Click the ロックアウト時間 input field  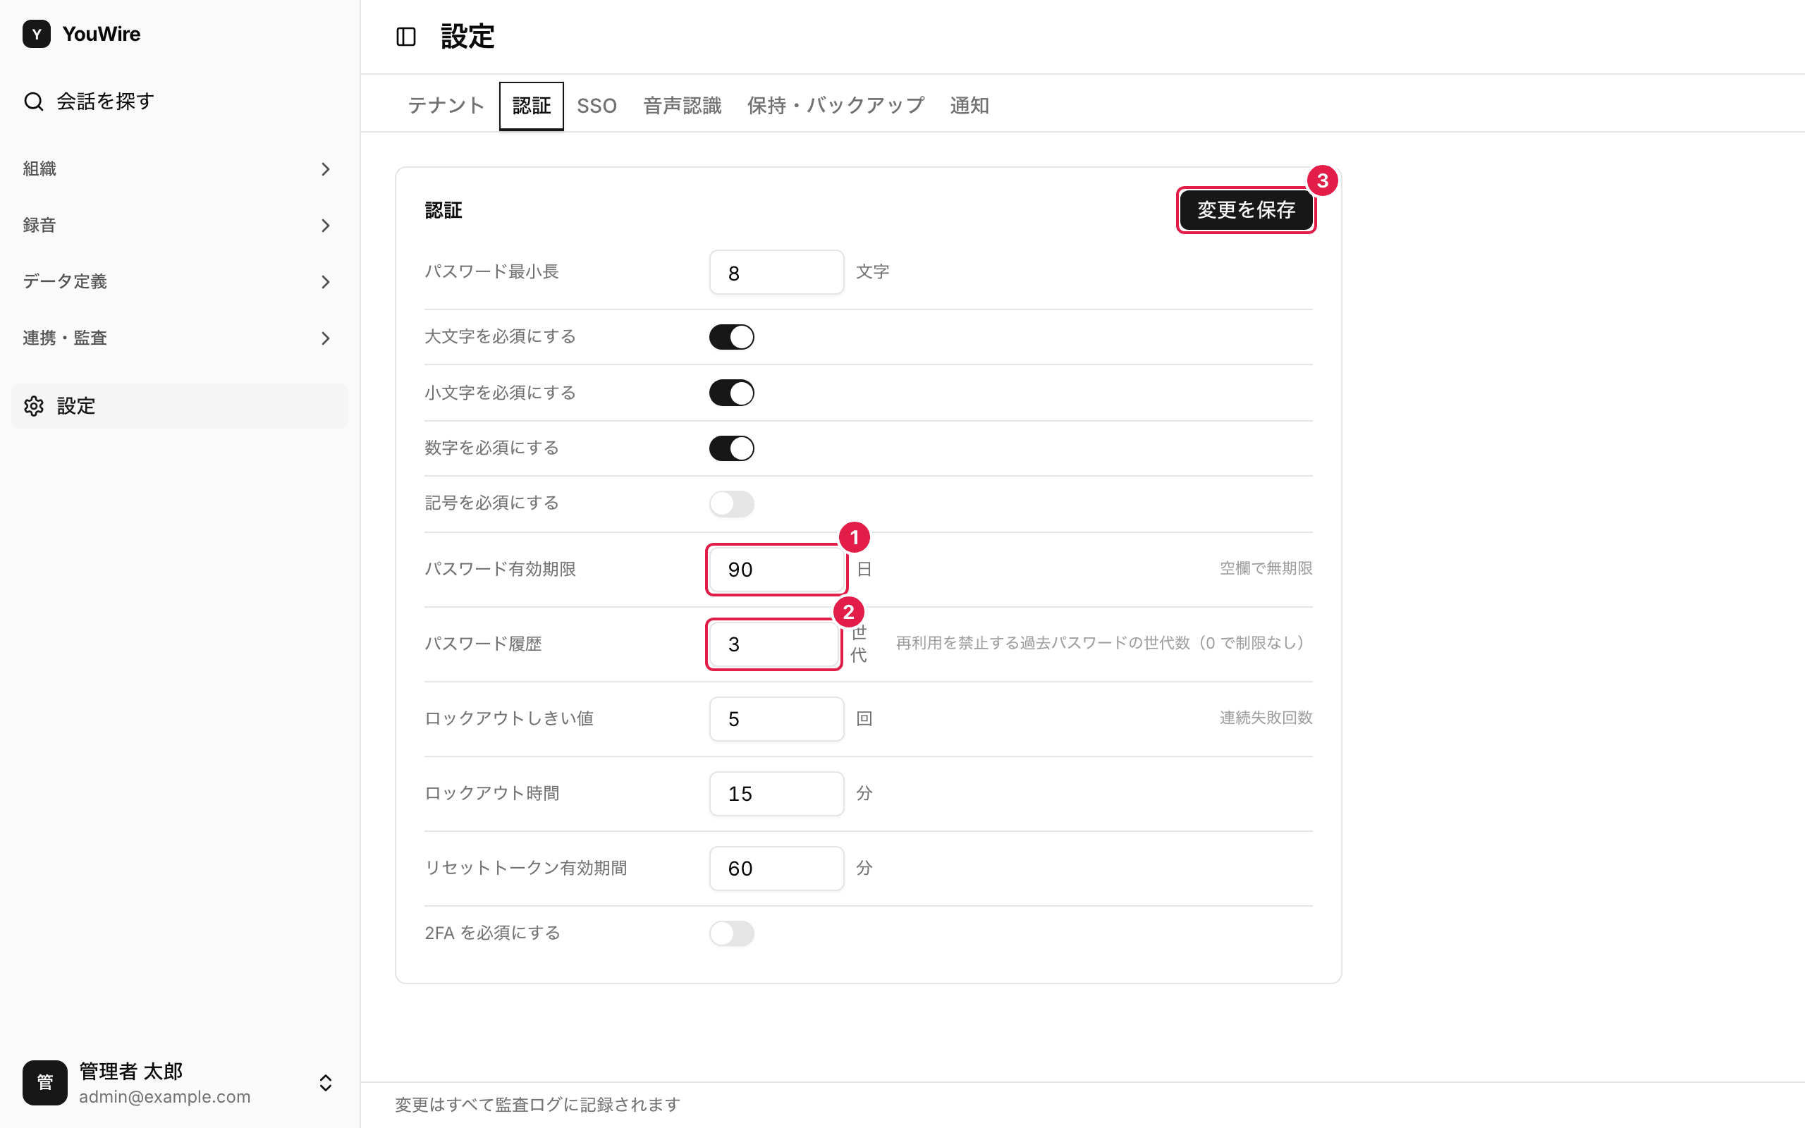pyautogui.click(x=776, y=794)
